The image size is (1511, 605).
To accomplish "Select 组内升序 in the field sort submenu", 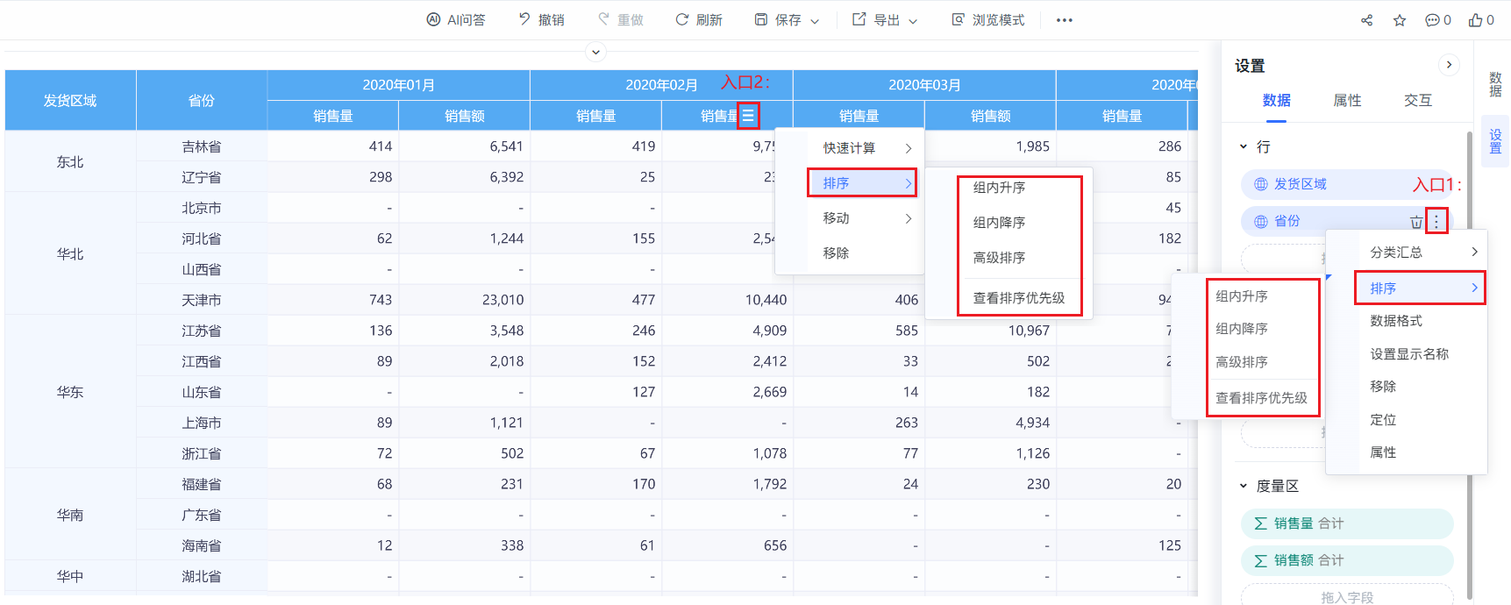I will pos(1242,296).
